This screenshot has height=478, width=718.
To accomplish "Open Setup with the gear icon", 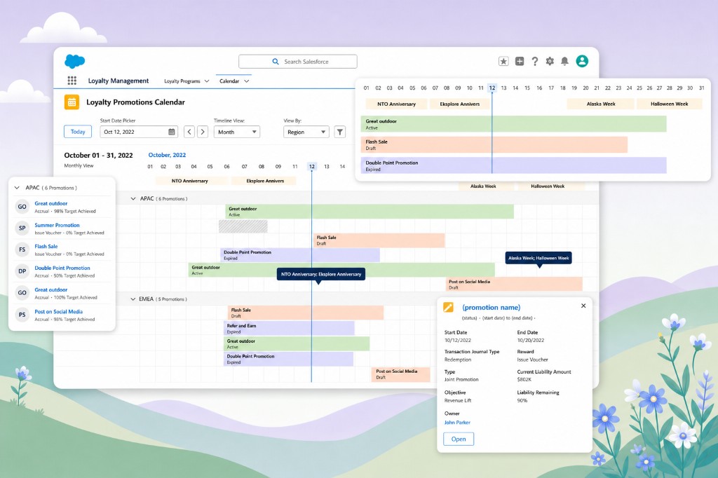I will pos(550,62).
